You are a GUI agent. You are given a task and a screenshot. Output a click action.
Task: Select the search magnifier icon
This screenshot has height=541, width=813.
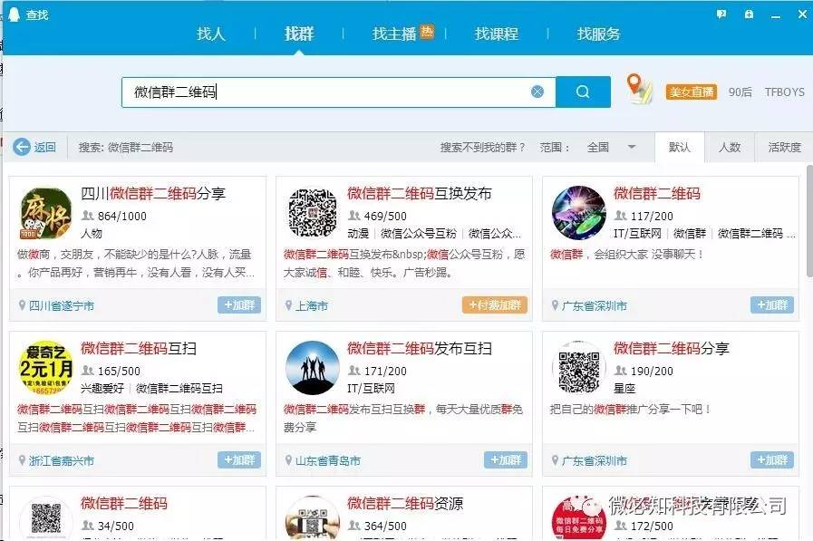point(583,91)
